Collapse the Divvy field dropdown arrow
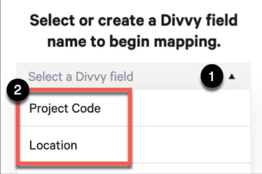 [x=232, y=77]
